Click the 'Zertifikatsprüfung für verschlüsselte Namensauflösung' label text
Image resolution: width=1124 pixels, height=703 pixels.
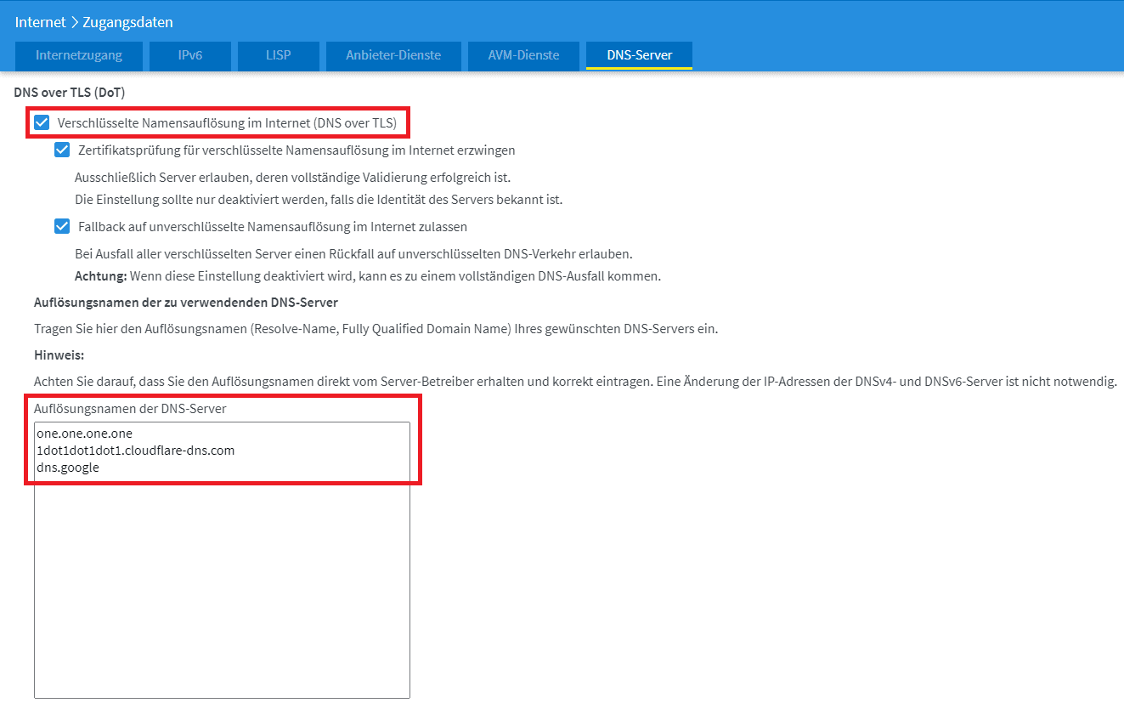point(297,150)
